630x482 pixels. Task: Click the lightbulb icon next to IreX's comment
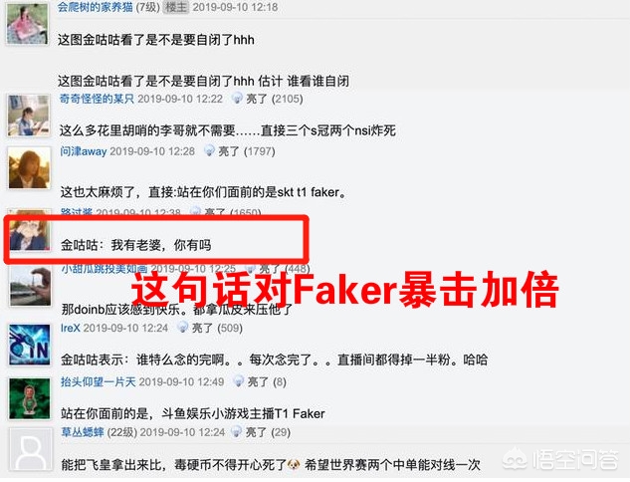[x=183, y=328]
